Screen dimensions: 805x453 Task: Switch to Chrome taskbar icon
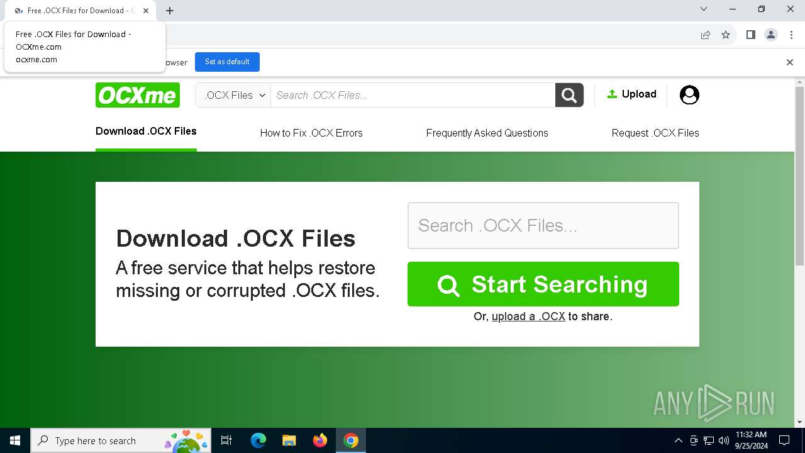tap(351, 440)
